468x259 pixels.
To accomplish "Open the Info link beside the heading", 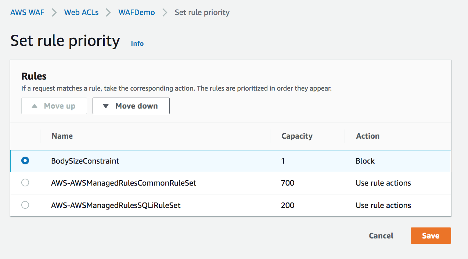I will point(137,44).
